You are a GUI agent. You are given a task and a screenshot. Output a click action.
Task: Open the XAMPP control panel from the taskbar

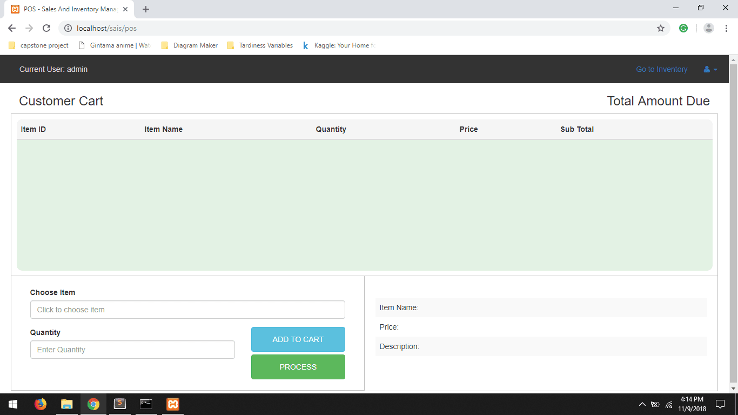pyautogui.click(x=172, y=404)
